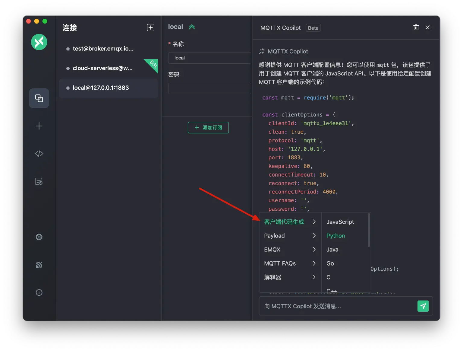
Task: Open the Connections panel icon
Action: tap(39, 98)
